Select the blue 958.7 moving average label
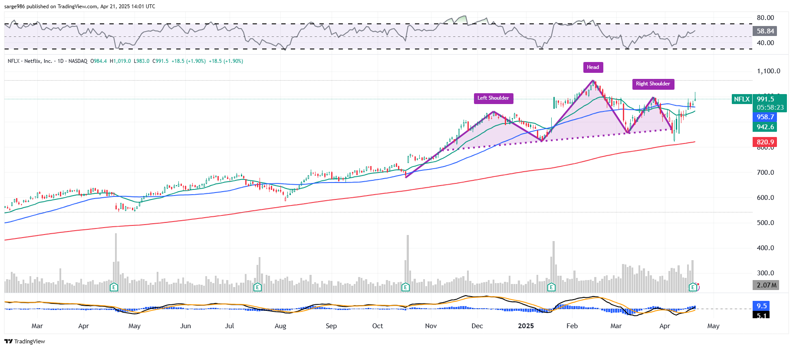 [765, 117]
